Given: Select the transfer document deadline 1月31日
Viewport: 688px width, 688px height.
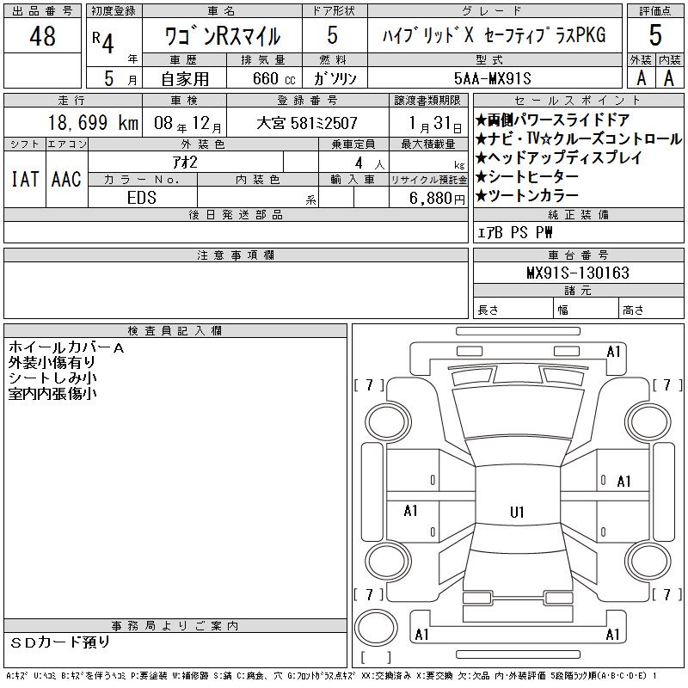Looking at the screenshot, I should tap(435, 124).
